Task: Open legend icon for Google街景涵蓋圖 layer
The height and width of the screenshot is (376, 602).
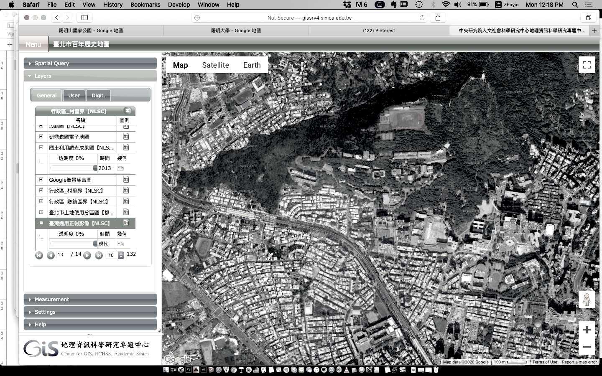Action: (126, 180)
